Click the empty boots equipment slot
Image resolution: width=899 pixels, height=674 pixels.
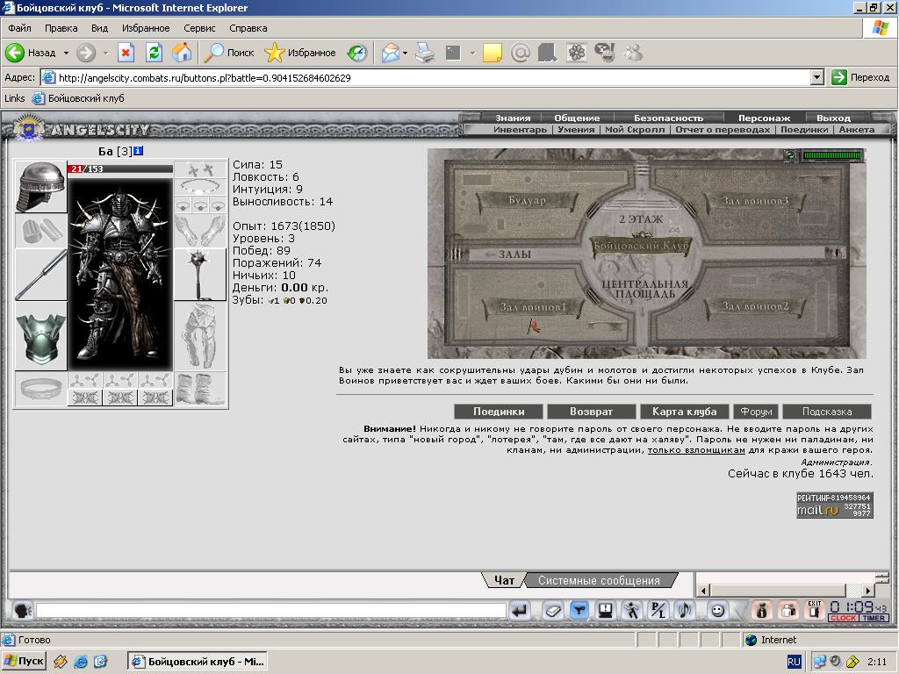200,389
